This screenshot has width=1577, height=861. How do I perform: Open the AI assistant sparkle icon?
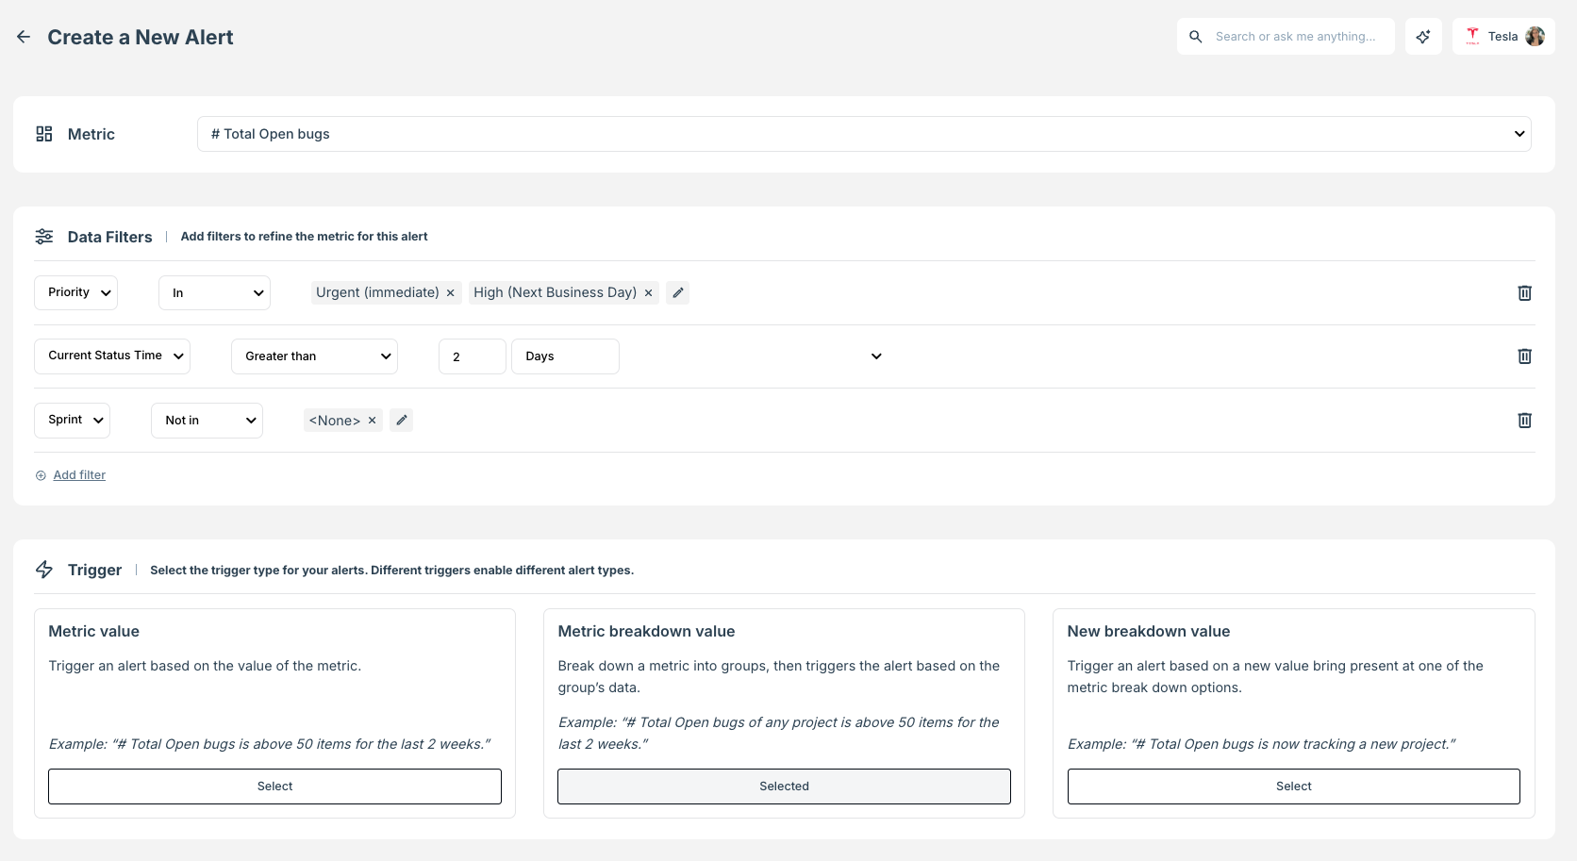1423,36
